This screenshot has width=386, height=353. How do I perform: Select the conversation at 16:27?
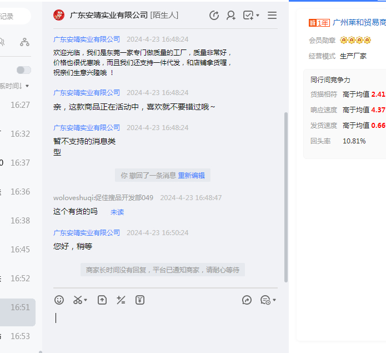(17, 105)
